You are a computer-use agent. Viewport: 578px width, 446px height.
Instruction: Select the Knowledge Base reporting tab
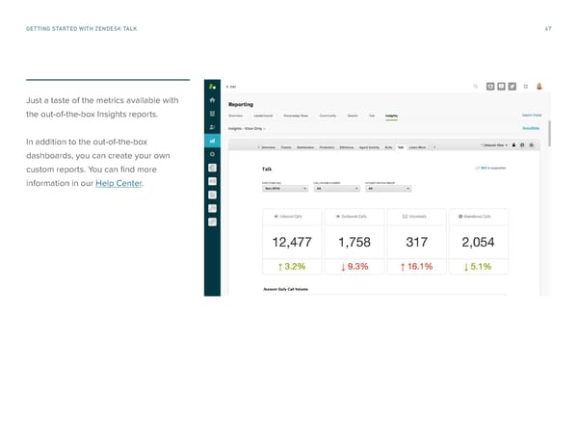pos(294,116)
